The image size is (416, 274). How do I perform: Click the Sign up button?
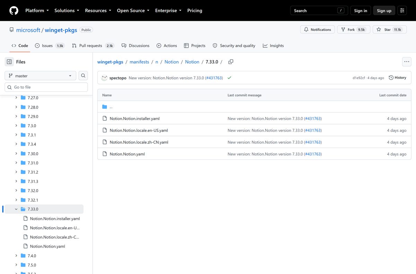(384, 11)
